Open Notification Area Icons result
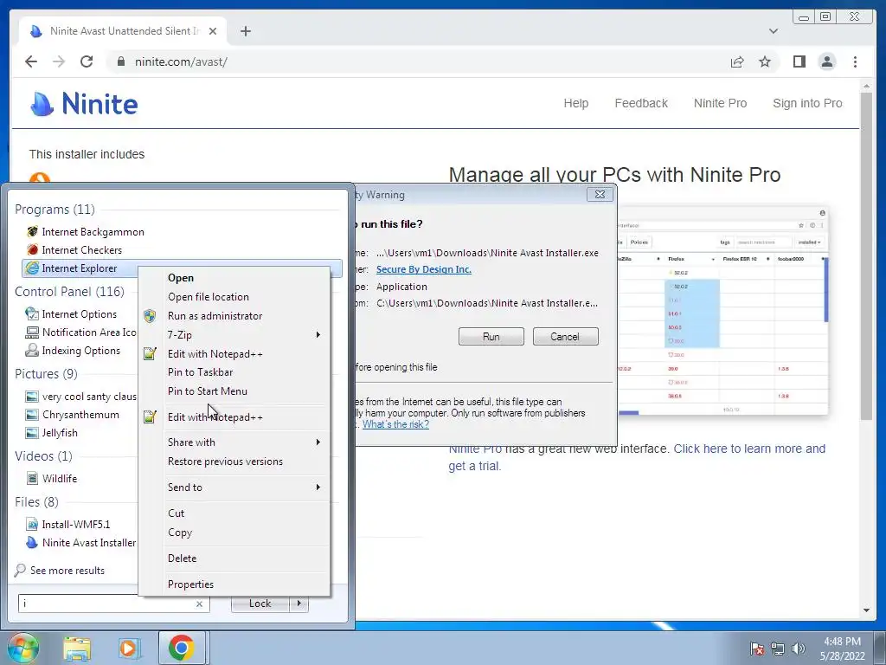The image size is (886, 665). coord(80,332)
